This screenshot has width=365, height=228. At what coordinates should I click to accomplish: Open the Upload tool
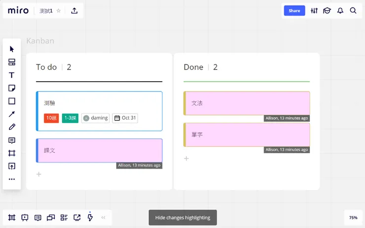coord(12,166)
